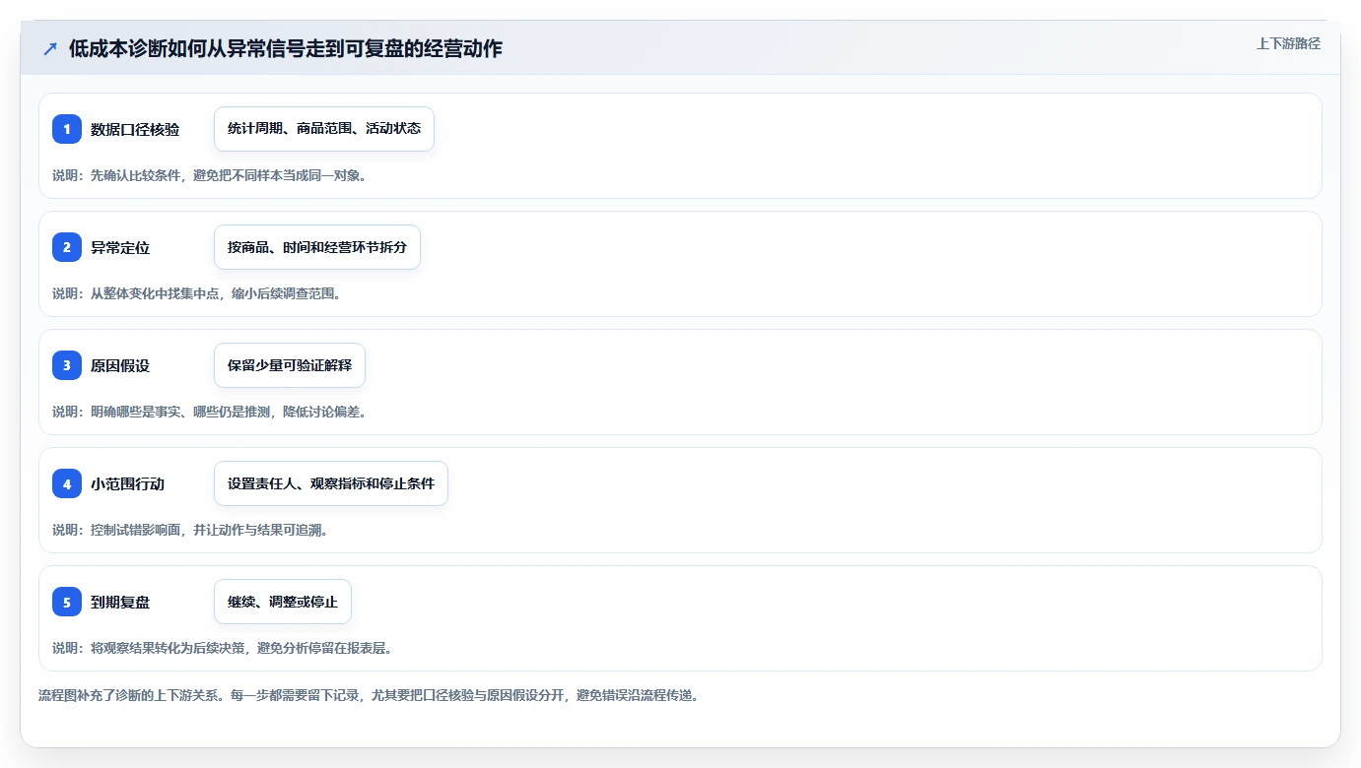Click the step 3 number badge
Screen dimensions: 1361x768
[x=67, y=365]
